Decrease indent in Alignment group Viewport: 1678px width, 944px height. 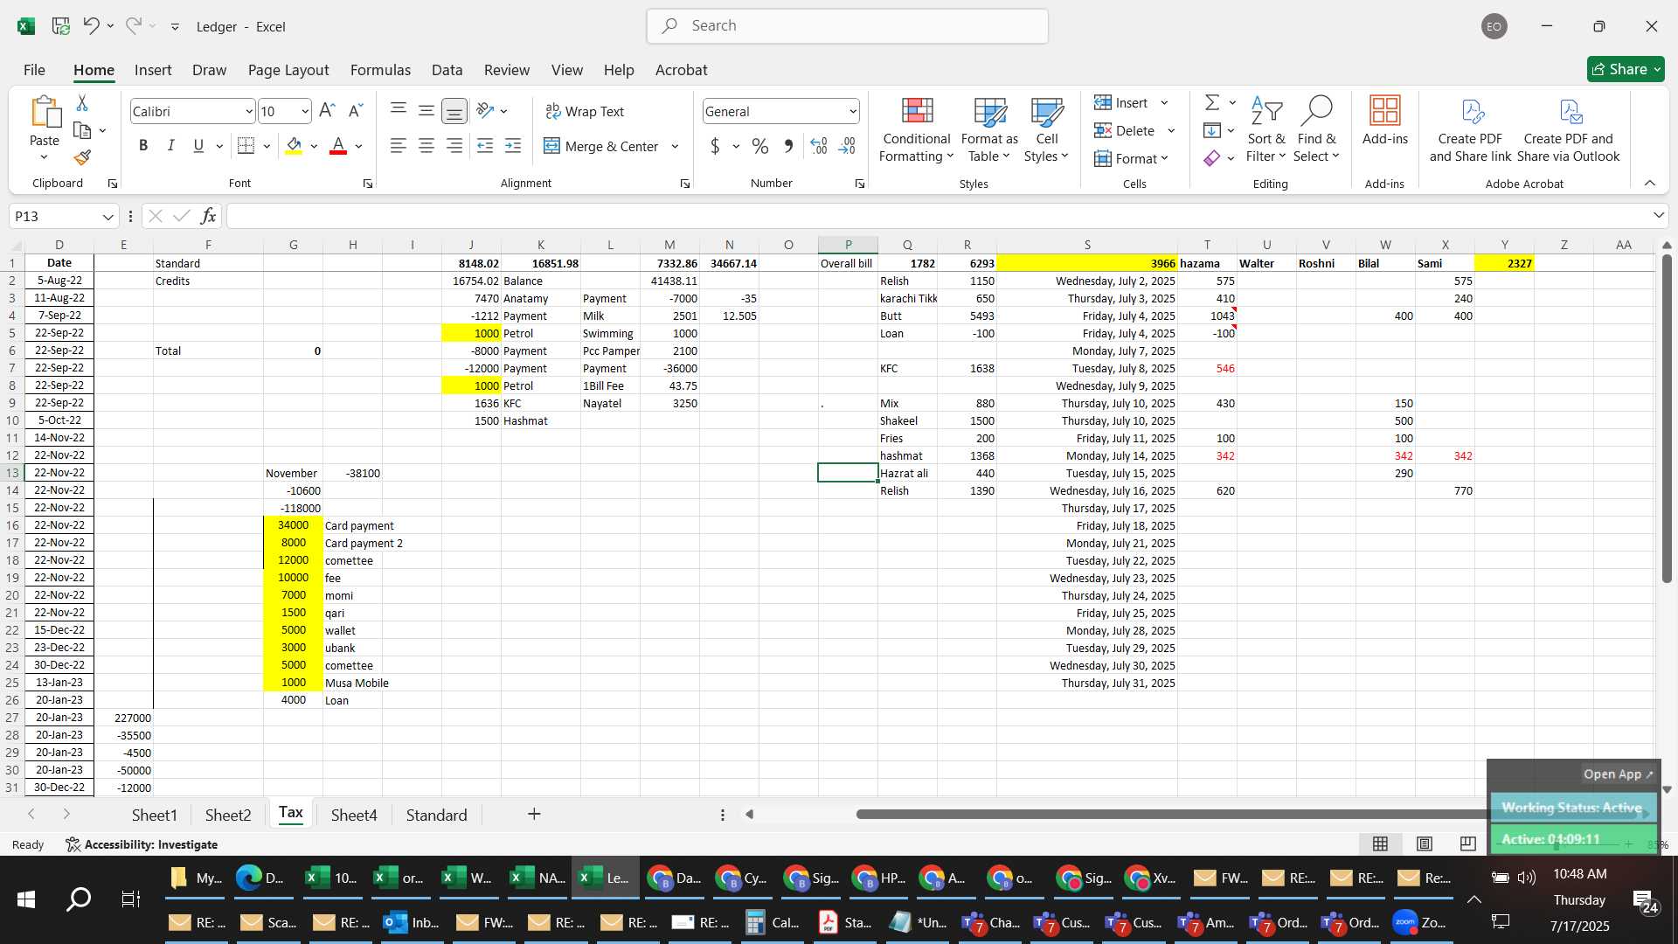[x=485, y=146]
